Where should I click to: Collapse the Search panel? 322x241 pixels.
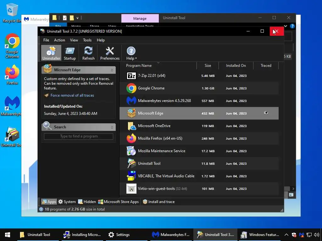click(112, 127)
